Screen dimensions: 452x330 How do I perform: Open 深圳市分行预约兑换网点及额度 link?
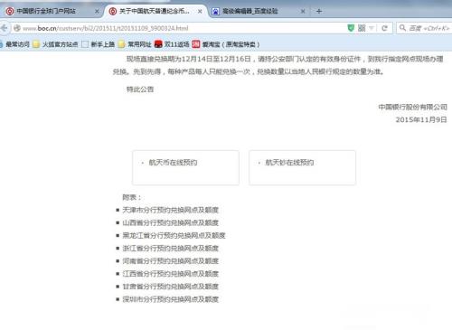[171, 299]
